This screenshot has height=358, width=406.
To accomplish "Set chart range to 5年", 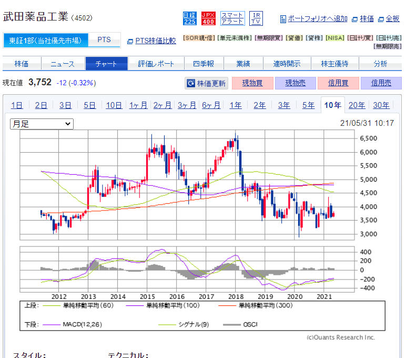I will (308, 105).
